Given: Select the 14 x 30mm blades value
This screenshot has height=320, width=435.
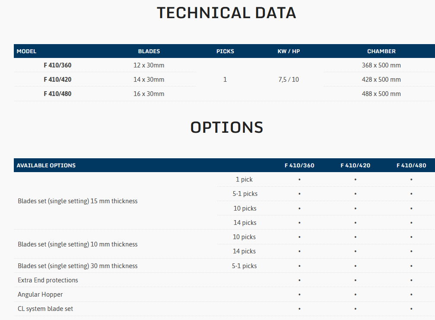Looking at the screenshot, I should click(149, 80).
